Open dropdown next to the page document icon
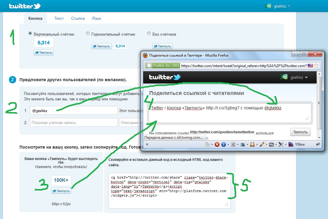Image resolution: width=328 pixels, height=219 pixels. [212, 144]
